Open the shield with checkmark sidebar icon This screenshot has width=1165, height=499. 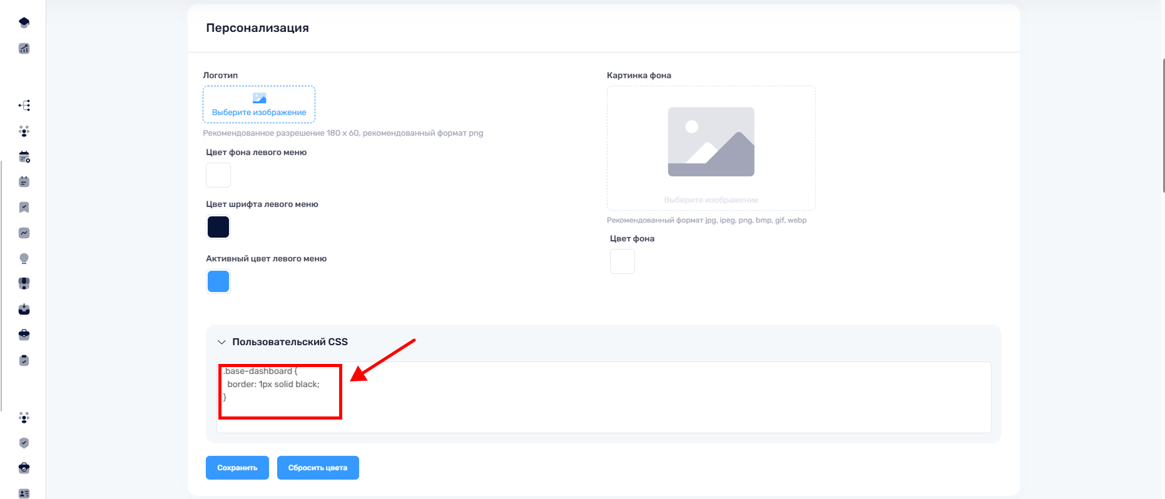coord(24,443)
